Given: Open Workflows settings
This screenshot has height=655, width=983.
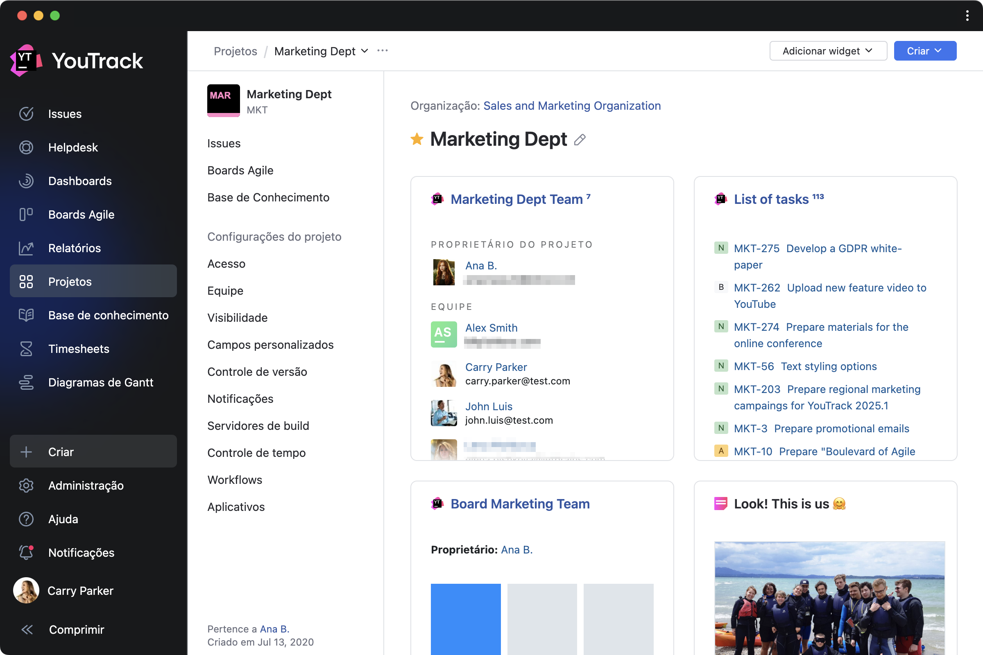Looking at the screenshot, I should pyautogui.click(x=234, y=479).
